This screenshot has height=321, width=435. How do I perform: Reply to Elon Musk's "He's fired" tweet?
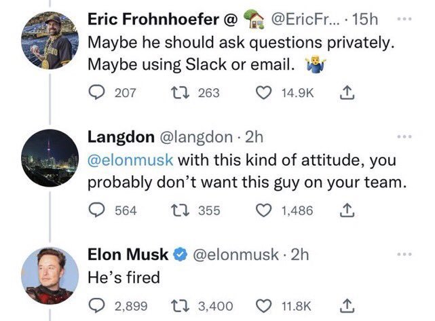click(97, 305)
